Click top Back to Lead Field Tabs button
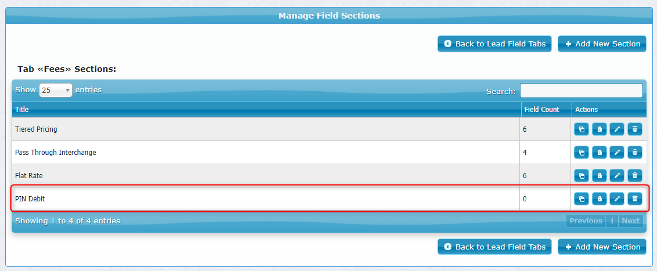This screenshot has width=657, height=271. pyautogui.click(x=495, y=44)
